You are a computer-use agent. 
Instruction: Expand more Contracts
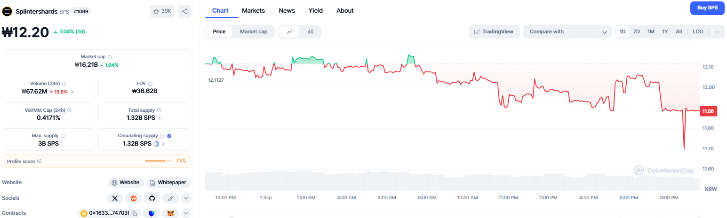click(186, 213)
